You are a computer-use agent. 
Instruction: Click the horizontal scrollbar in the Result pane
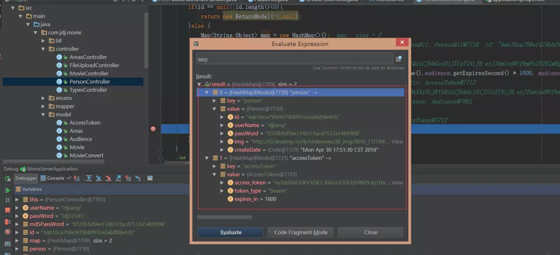pyautogui.click(x=224, y=217)
